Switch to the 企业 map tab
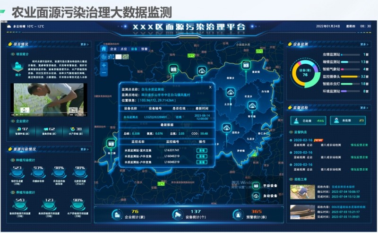Viewport: 378px width, 233px height. point(113,49)
